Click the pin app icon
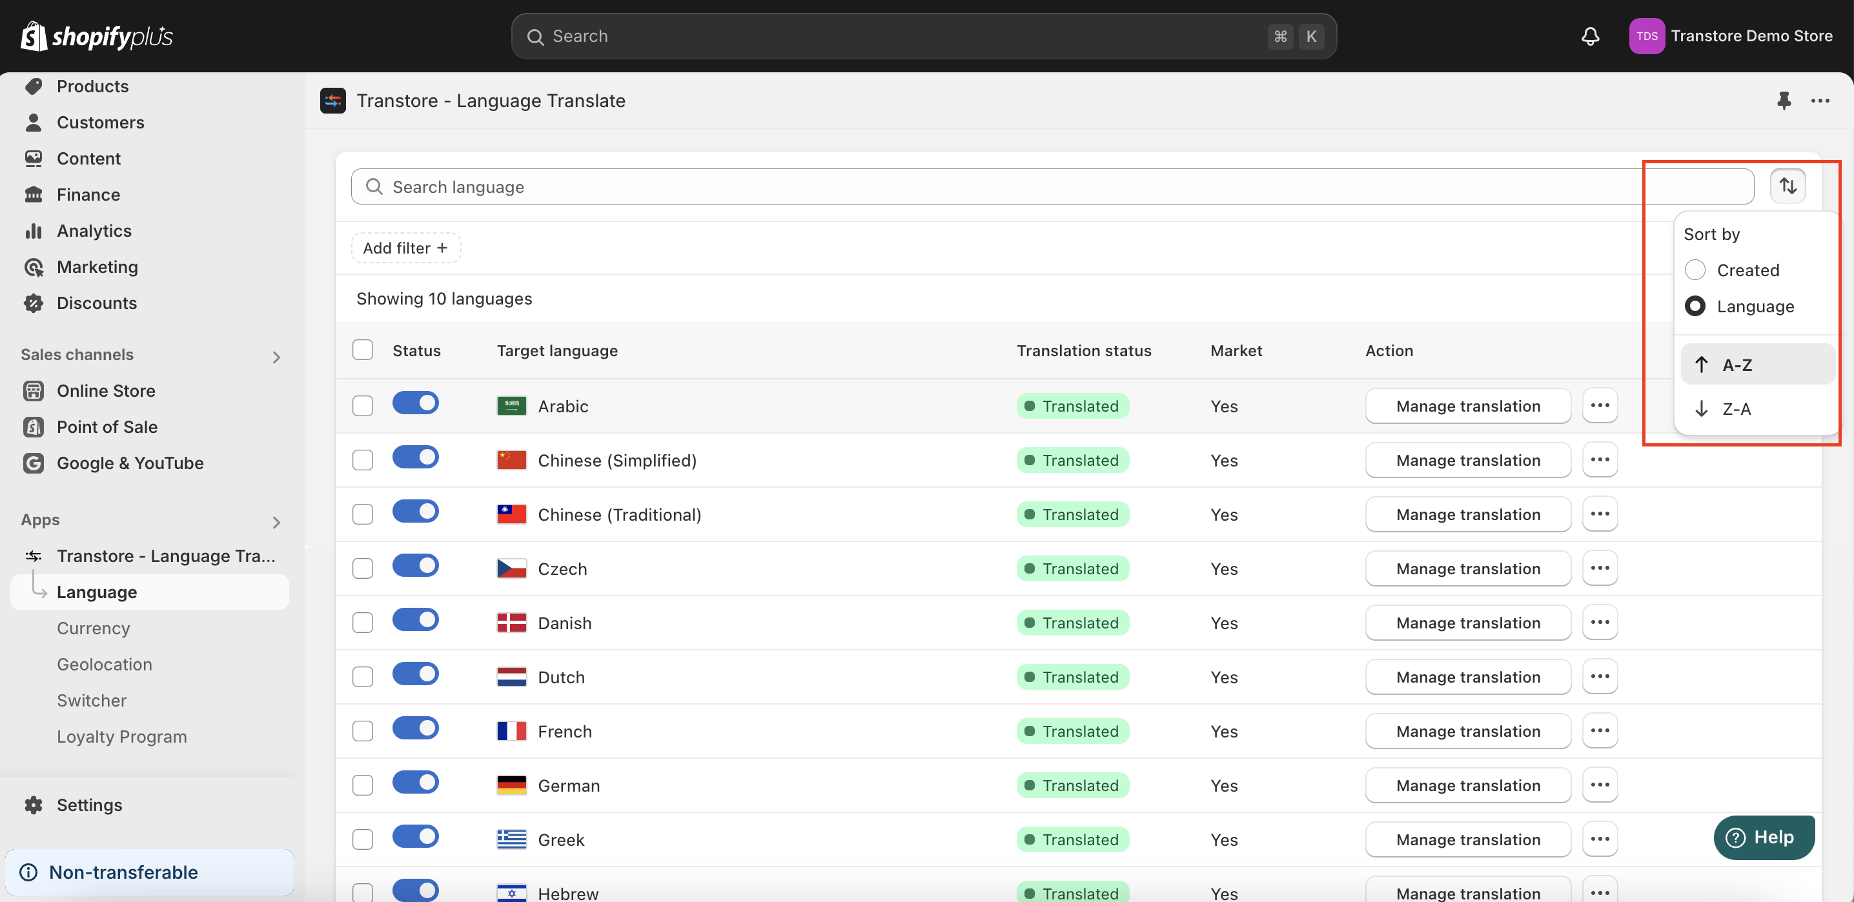This screenshot has height=902, width=1854. 1783,101
